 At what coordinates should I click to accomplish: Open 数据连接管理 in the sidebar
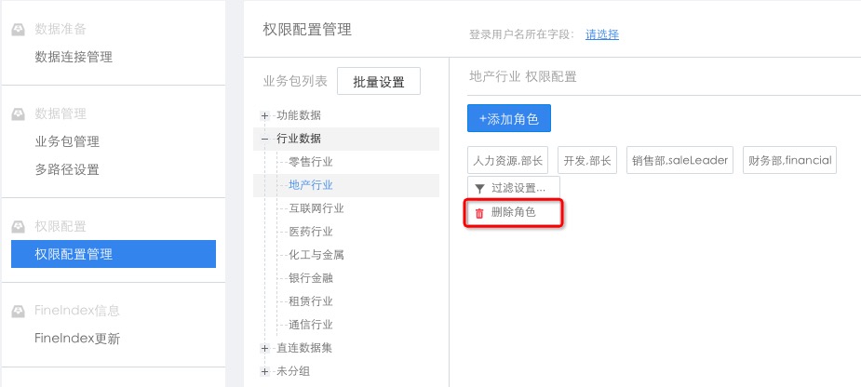(74, 57)
